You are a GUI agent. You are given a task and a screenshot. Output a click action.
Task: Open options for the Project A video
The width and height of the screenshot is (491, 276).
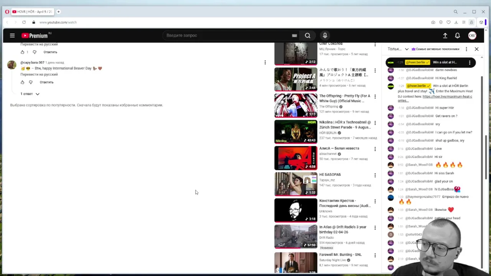tap(375, 71)
